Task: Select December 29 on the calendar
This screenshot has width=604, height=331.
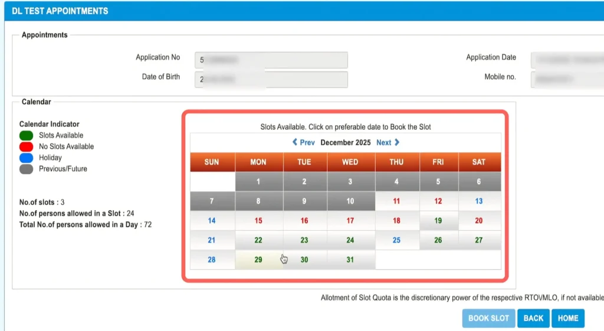Action: (x=258, y=260)
